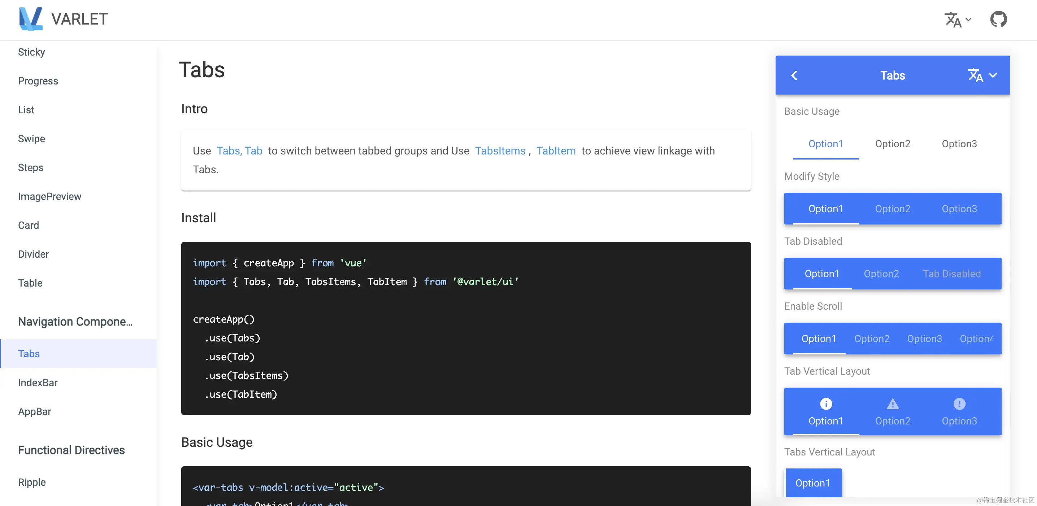This screenshot has width=1037, height=506.
Task: Click the TabsItems link in intro
Action: point(500,151)
